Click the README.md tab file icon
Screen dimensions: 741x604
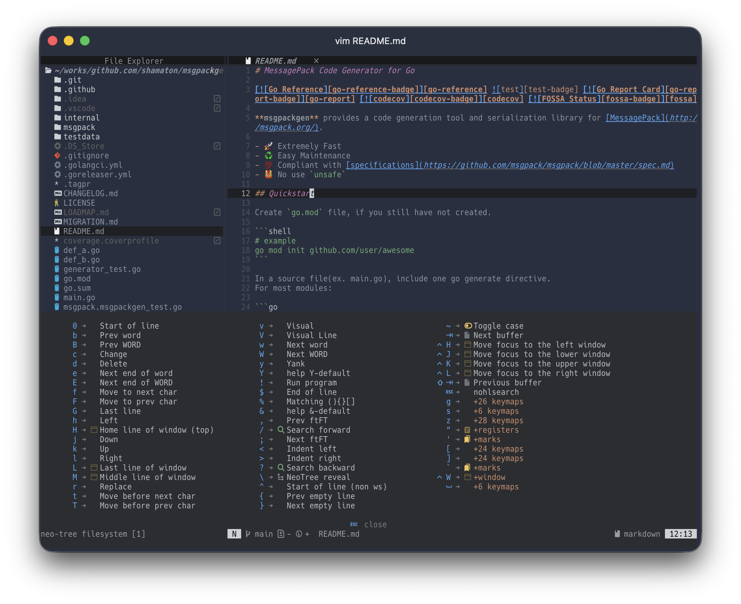248,61
